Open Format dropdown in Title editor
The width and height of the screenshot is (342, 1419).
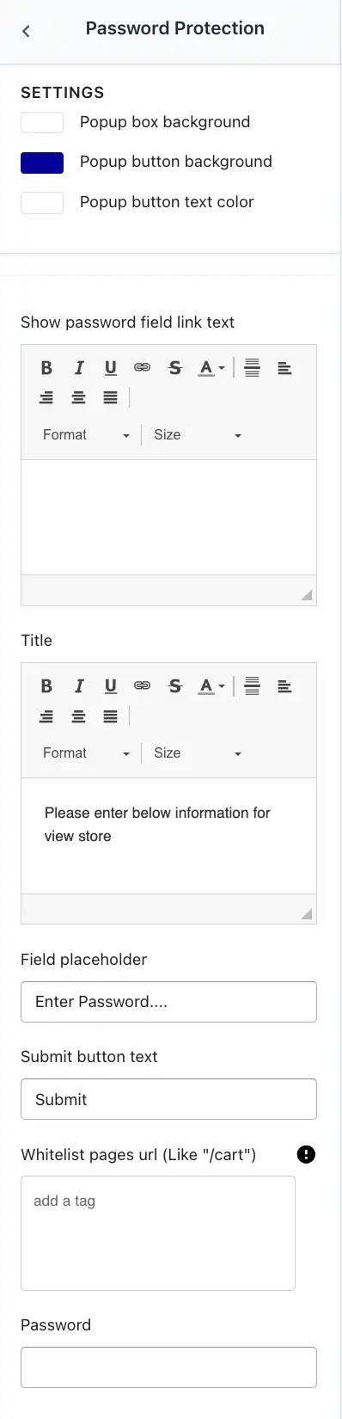86,753
